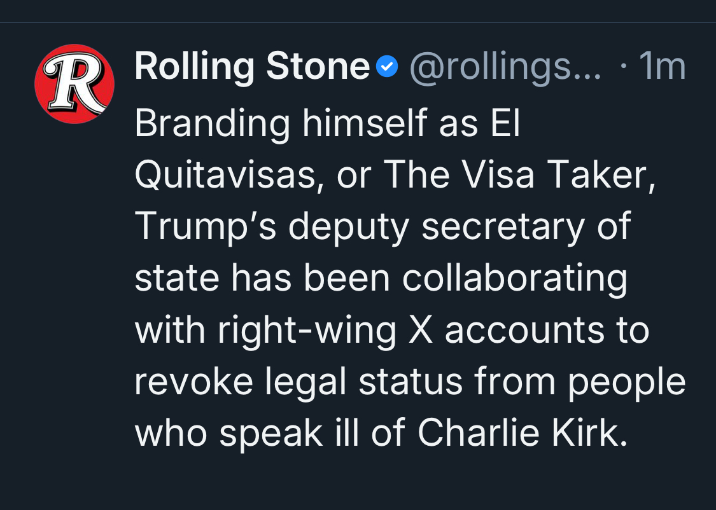
Task: Click the word 'collaborating' in the tweet
Action: pyautogui.click(x=516, y=279)
